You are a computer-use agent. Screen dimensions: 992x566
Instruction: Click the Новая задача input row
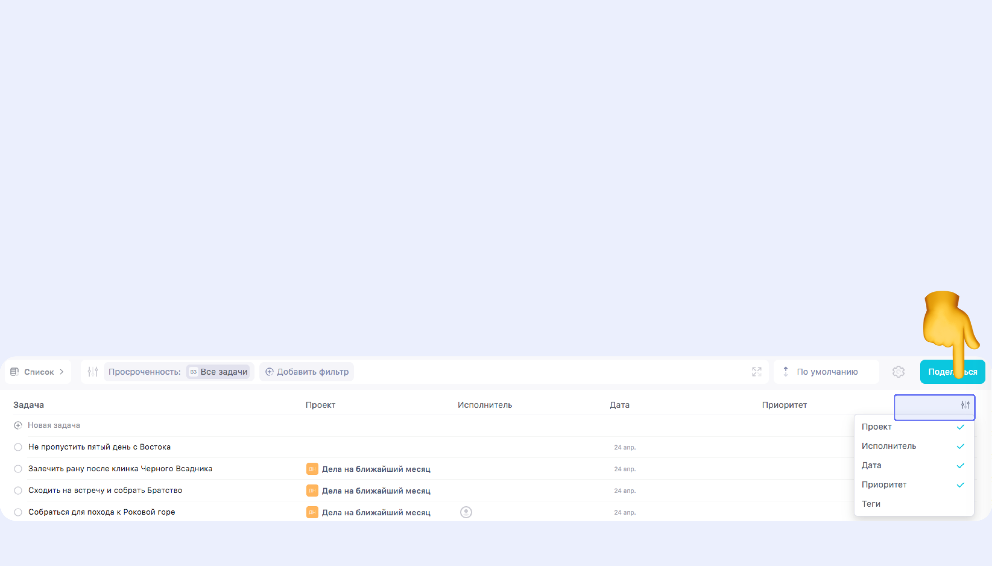54,425
